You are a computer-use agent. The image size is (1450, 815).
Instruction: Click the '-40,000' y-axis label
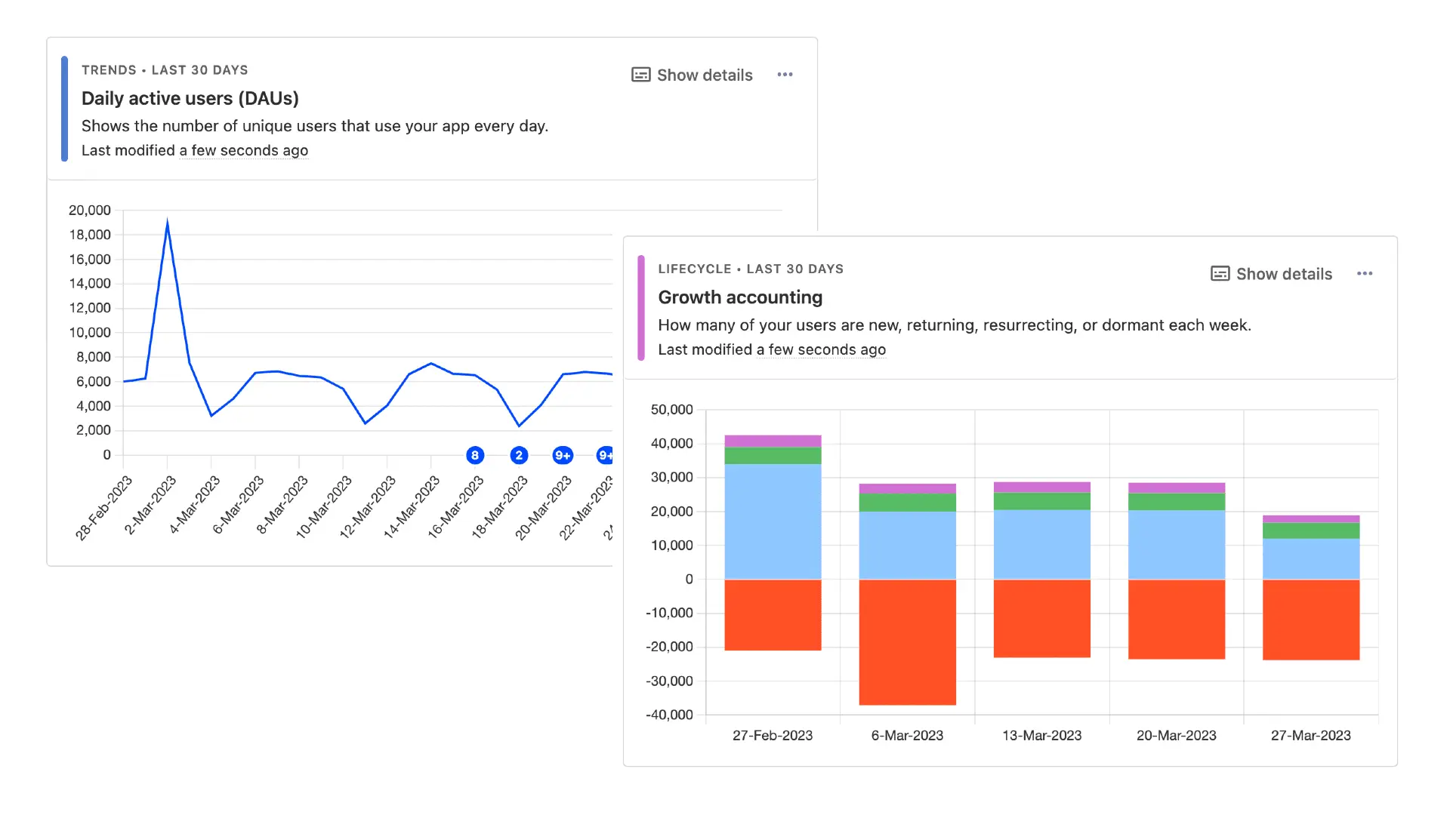coord(669,715)
